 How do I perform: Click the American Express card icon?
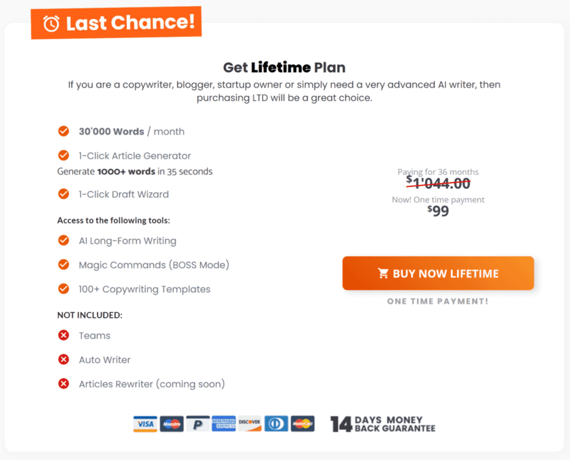pos(224,424)
